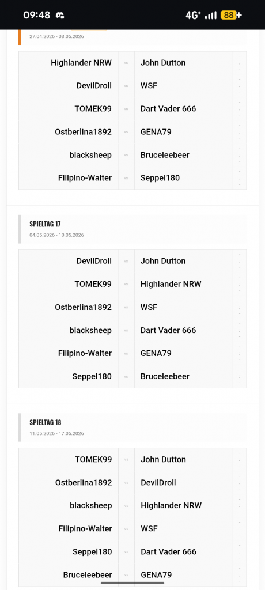Open the Filipino-Walter vs WSF match
Image resolution: width=265 pixels, height=590 pixels.
click(132, 529)
